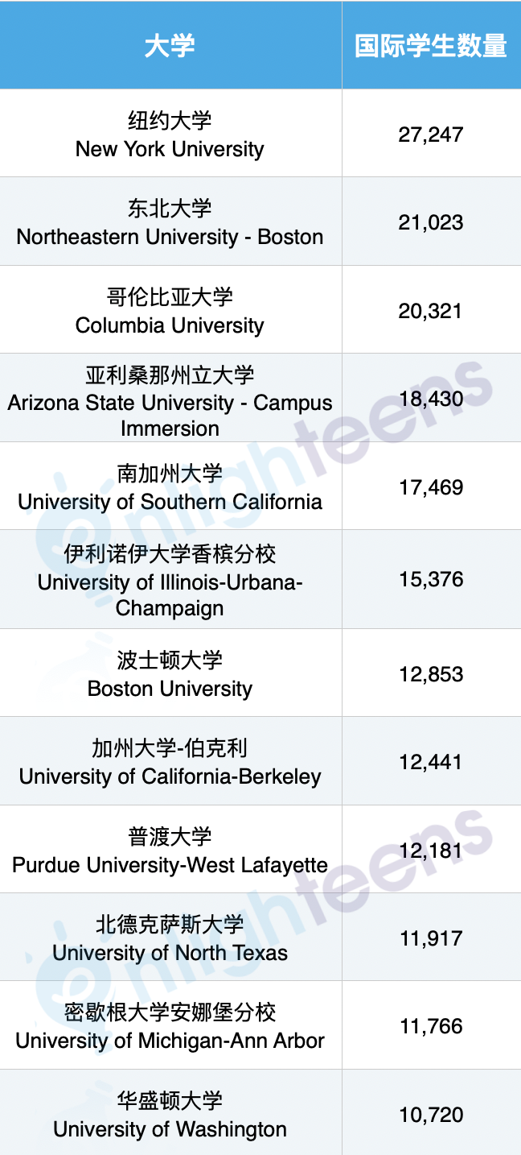Select the University of Washington row
This screenshot has height=1155, width=521.
(x=260, y=1113)
